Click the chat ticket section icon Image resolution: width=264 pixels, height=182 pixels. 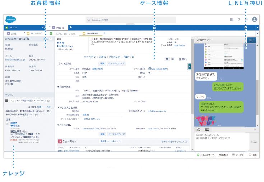pos(60,142)
